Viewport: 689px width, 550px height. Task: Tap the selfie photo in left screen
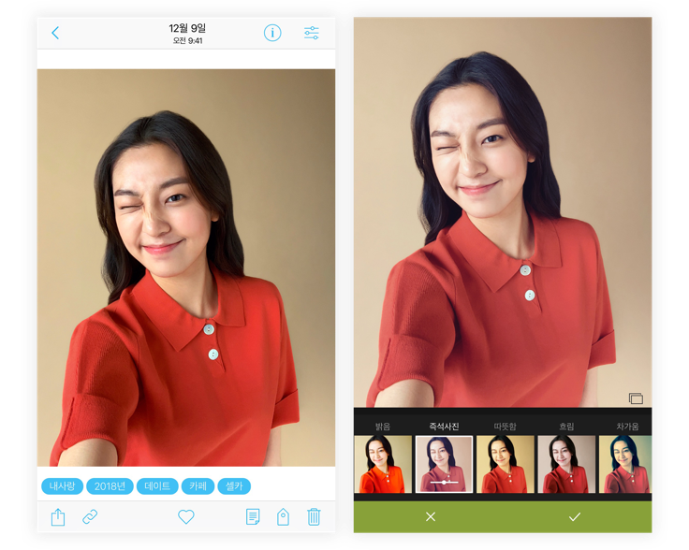pyautogui.click(x=186, y=268)
